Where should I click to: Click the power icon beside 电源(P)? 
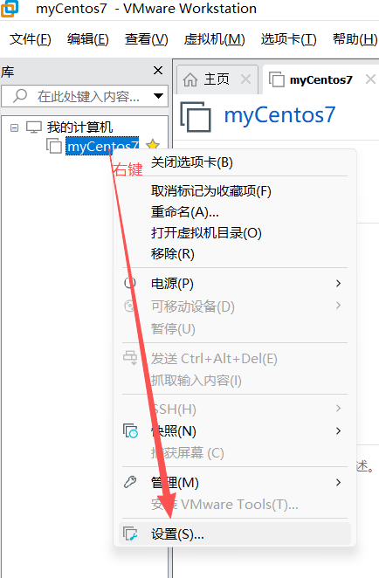click(130, 283)
